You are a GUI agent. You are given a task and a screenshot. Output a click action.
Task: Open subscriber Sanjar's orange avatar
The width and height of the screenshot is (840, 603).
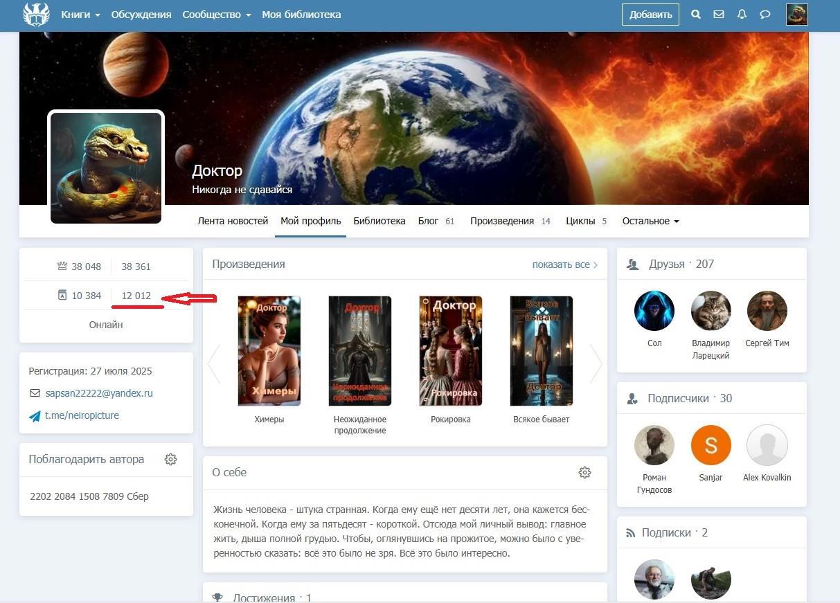click(711, 445)
